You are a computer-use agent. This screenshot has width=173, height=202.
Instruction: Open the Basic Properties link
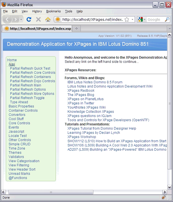pyautogui.click(x=21, y=106)
